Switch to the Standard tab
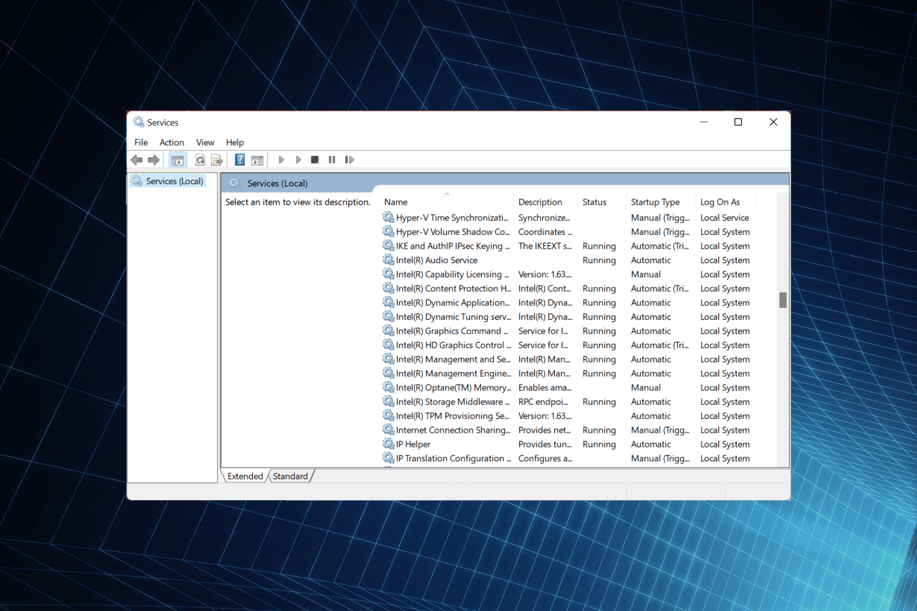The width and height of the screenshot is (917, 611). click(290, 476)
